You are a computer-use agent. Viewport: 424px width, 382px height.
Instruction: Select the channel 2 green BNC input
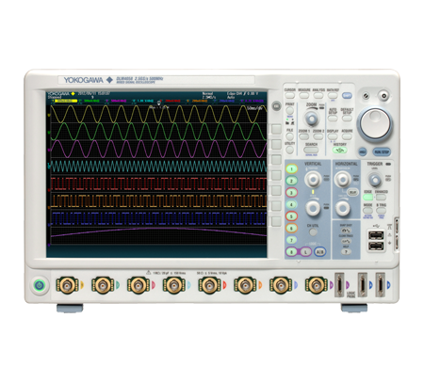(x=103, y=285)
